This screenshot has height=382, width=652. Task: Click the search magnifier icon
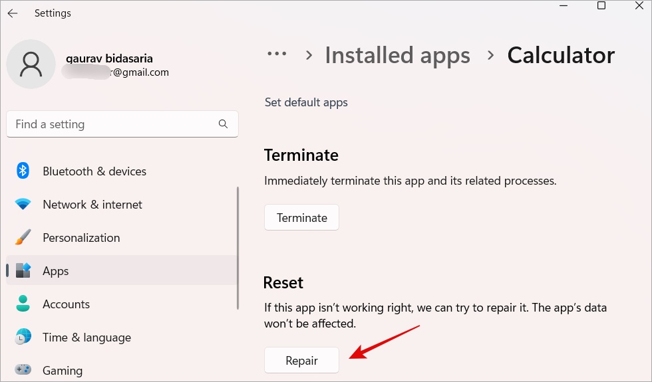click(223, 124)
